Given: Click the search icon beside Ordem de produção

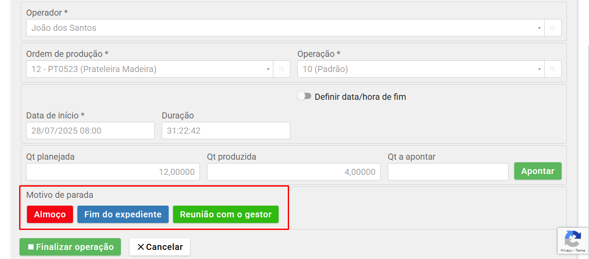Looking at the screenshot, I should pyautogui.click(x=282, y=69).
